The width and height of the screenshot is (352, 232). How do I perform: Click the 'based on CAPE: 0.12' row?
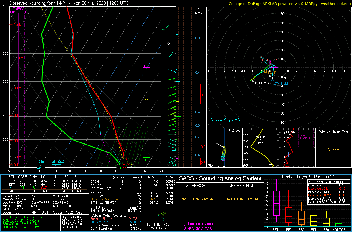(326, 185)
